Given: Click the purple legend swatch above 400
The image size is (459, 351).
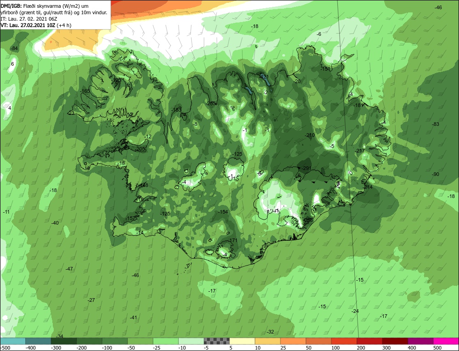Looking at the screenshot, I should 420,341.
